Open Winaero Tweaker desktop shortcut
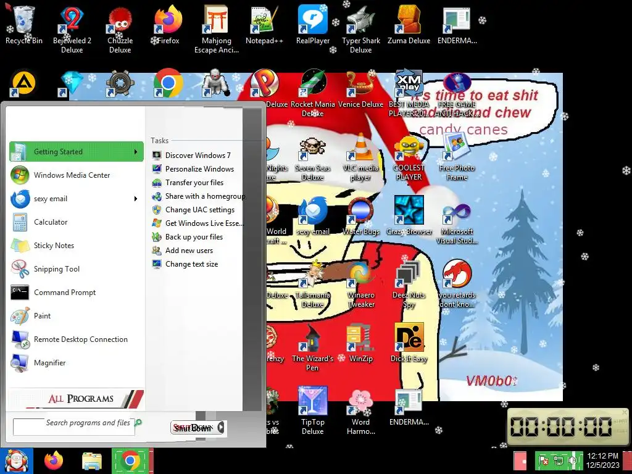Screen dimensions: 632x474 [360, 285]
